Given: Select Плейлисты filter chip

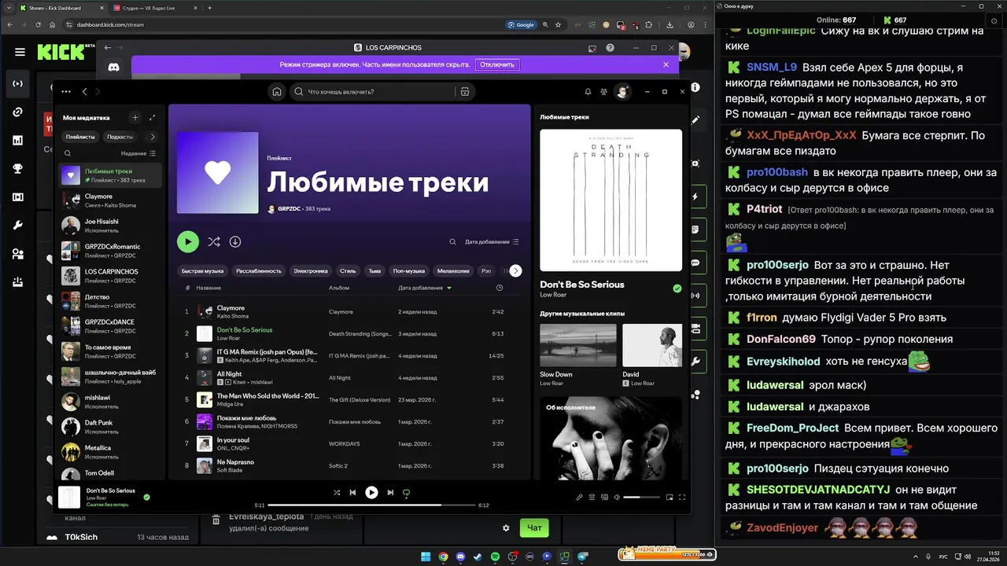Looking at the screenshot, I should point(80,137).
